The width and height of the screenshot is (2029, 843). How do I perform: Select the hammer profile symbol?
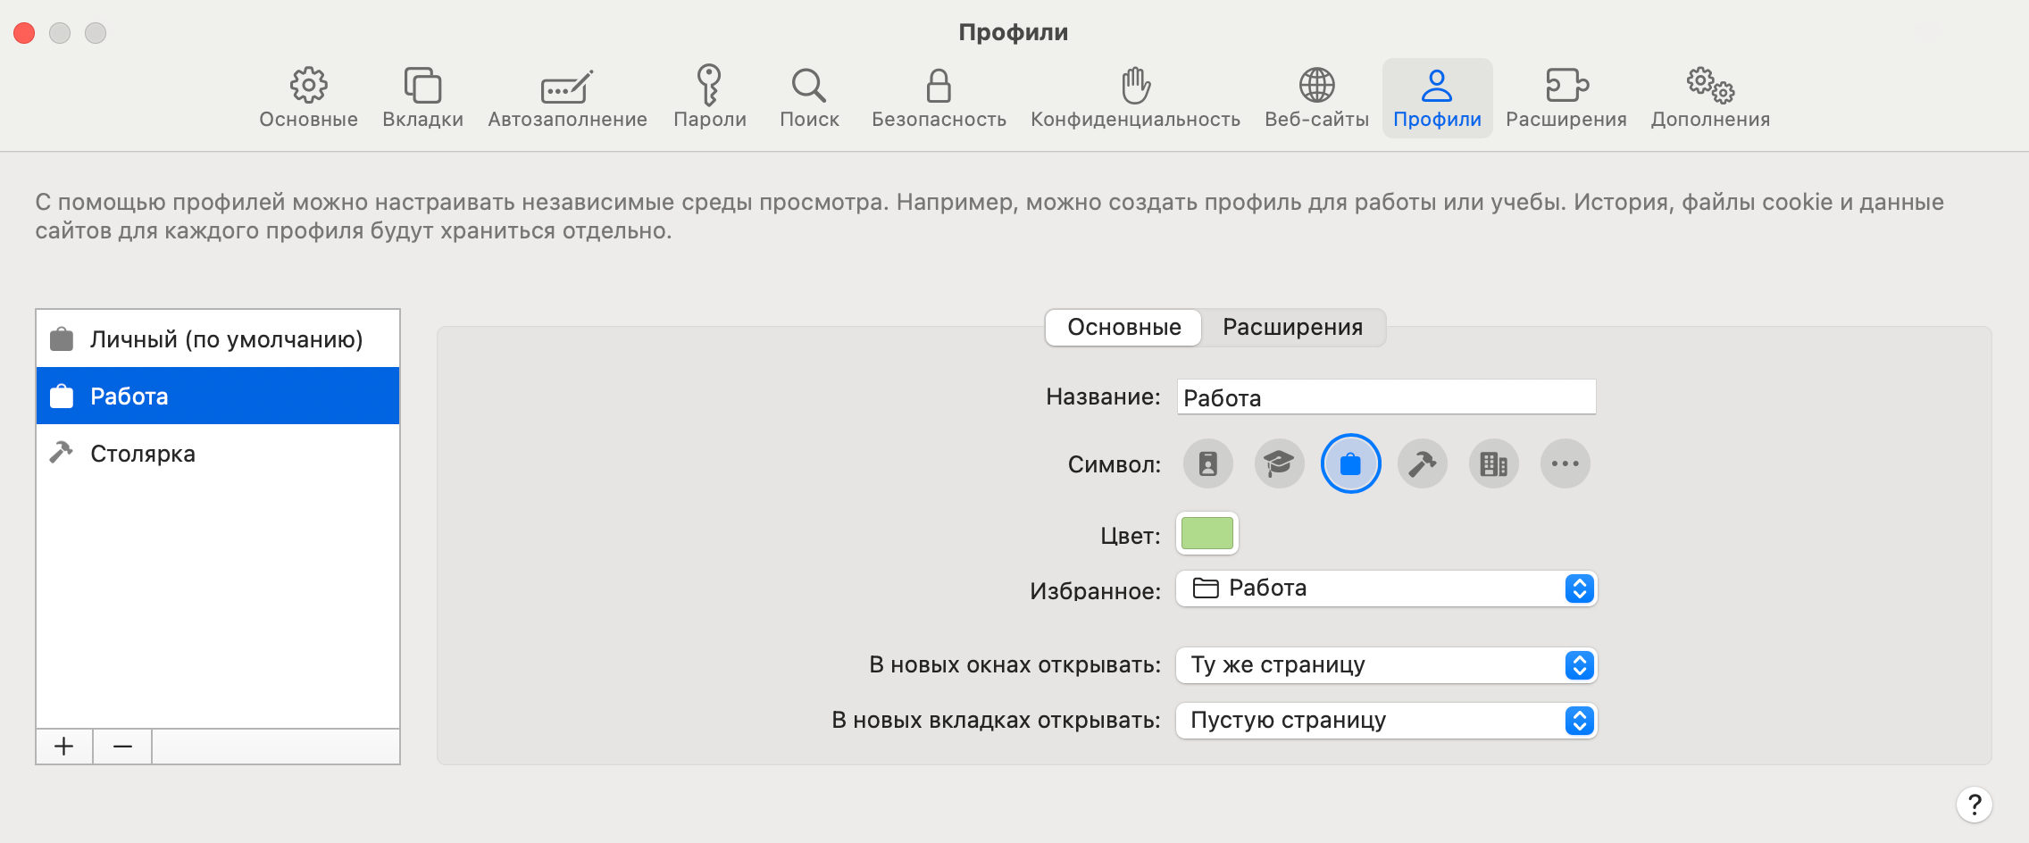[1423, 463]
